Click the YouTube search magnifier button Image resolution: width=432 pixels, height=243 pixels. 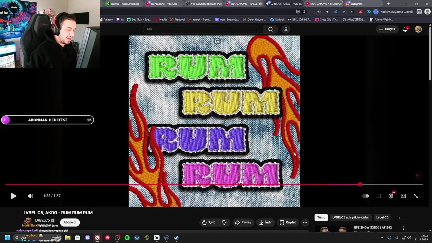[271, 29]
